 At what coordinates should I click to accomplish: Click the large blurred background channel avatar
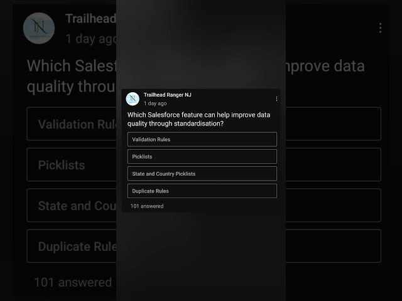point(39,28)
